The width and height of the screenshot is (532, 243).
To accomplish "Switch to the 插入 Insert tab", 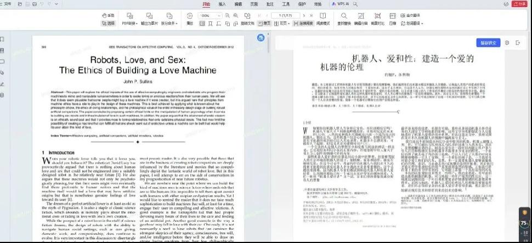I will point(222,4).
